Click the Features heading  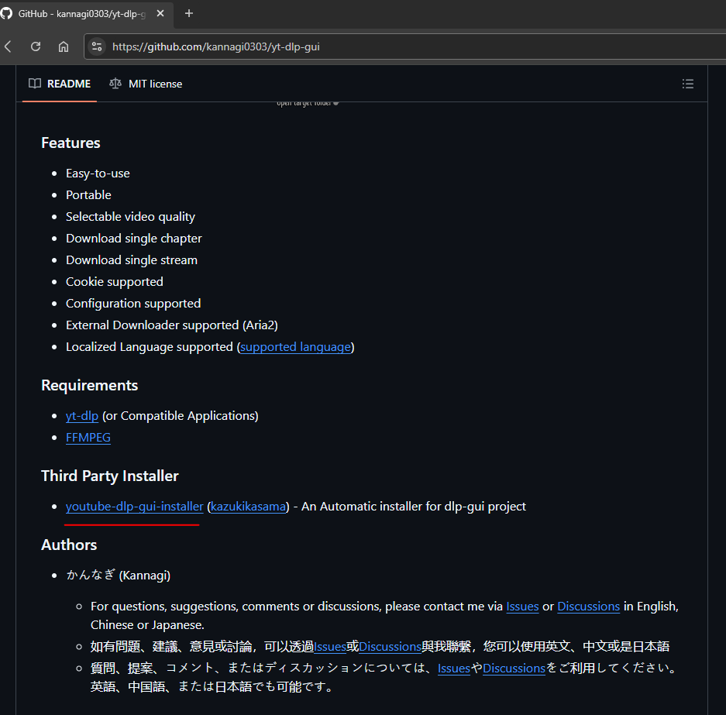point(71,143)
